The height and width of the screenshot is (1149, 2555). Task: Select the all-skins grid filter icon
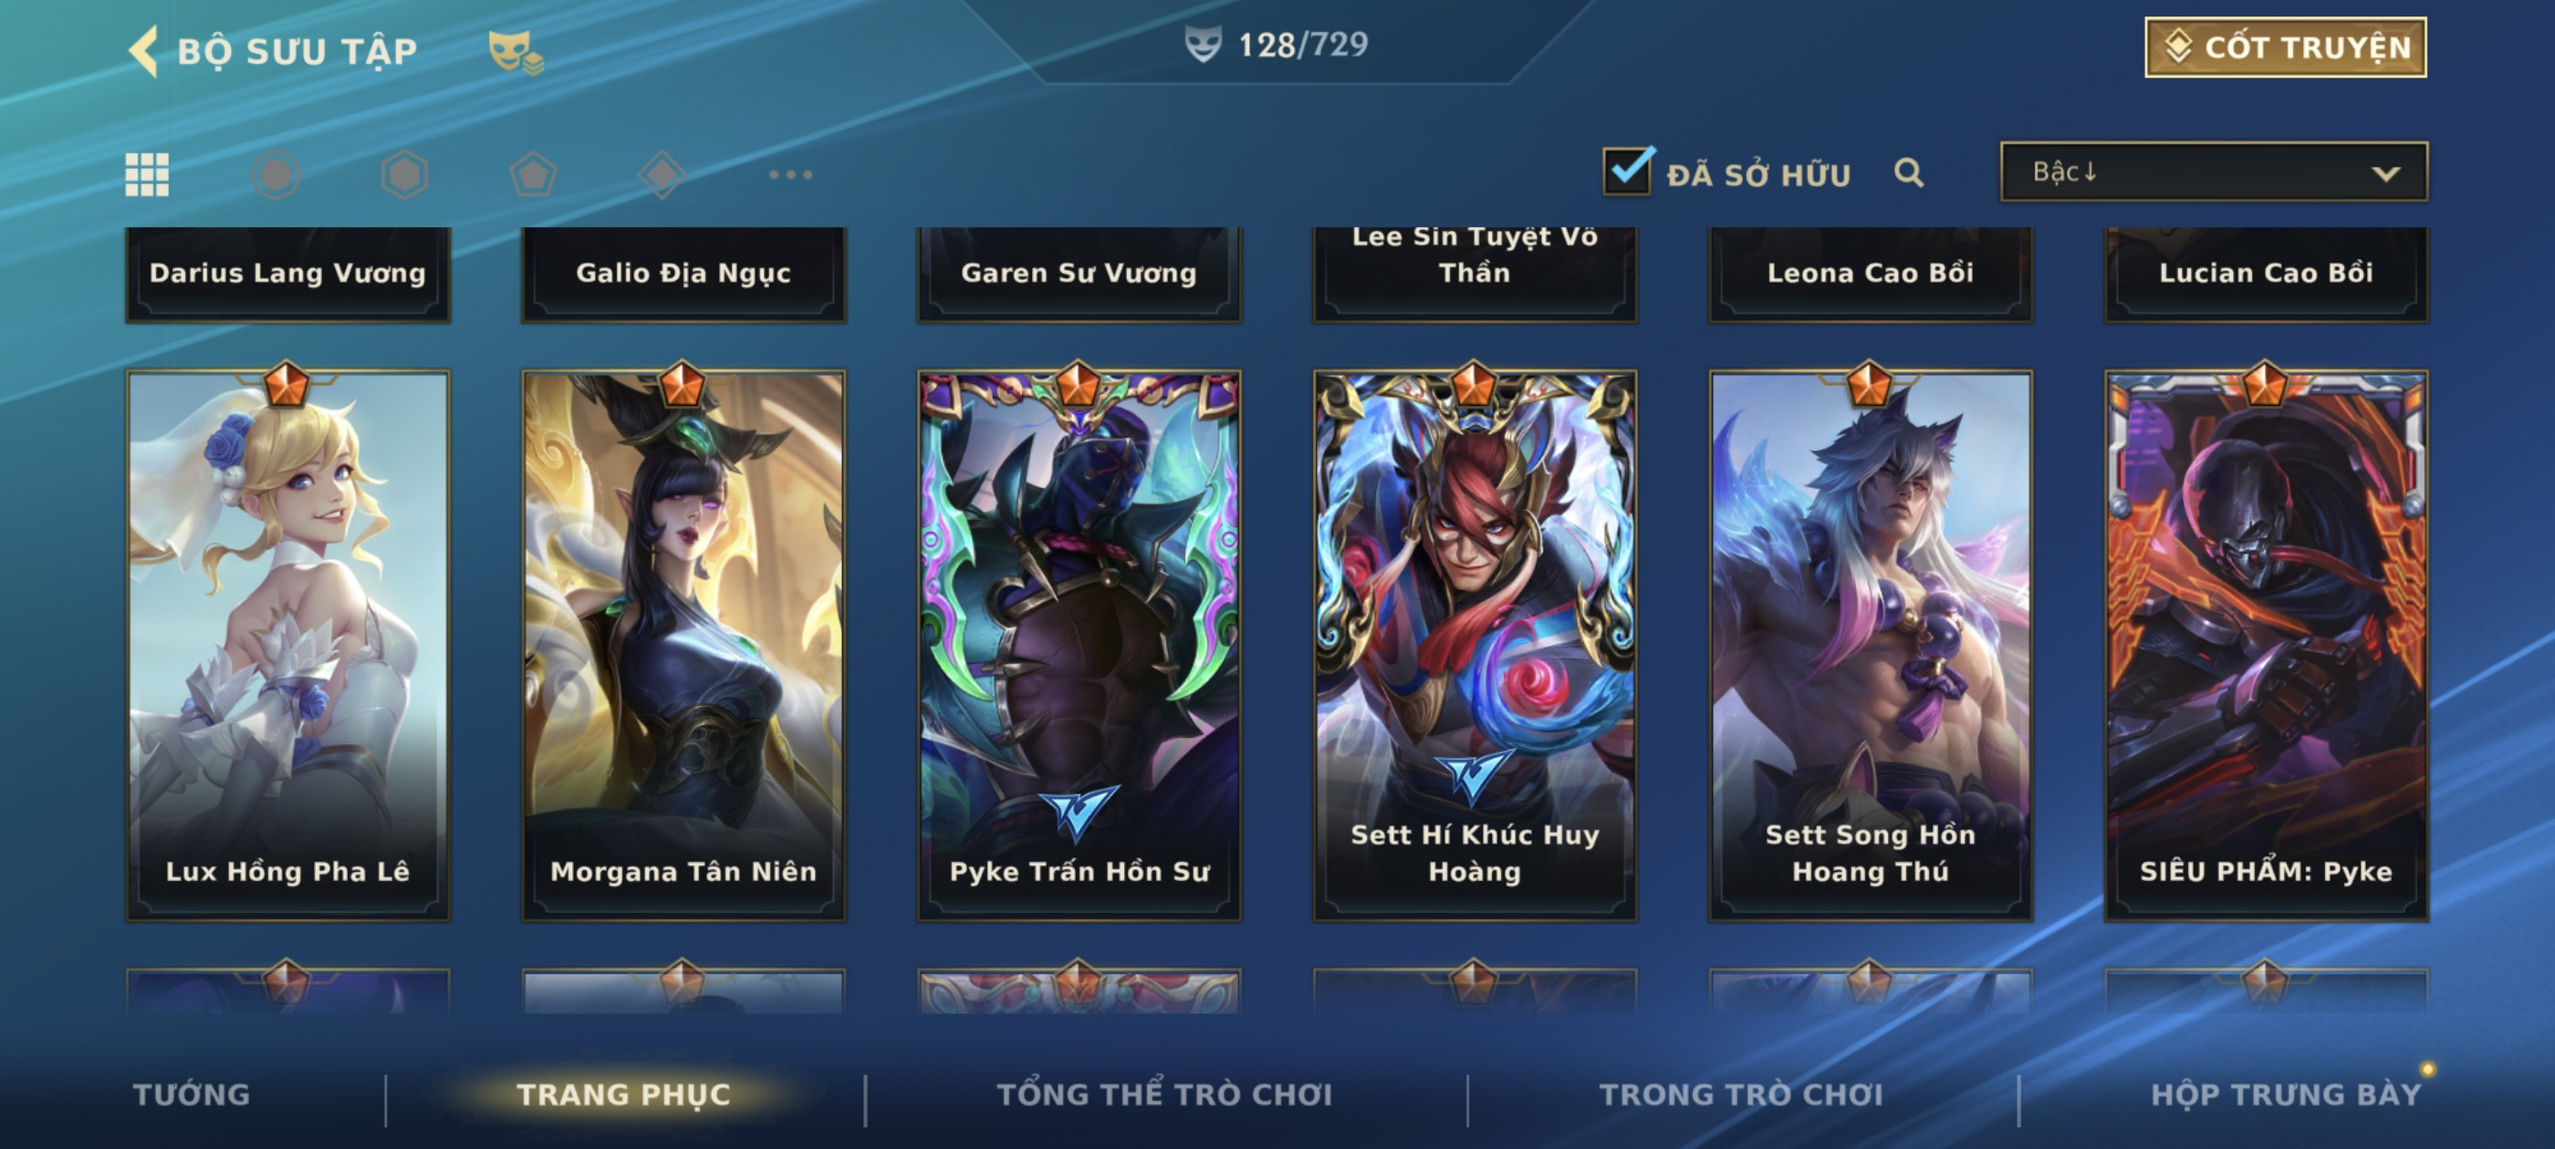click(x=147, y=174)
